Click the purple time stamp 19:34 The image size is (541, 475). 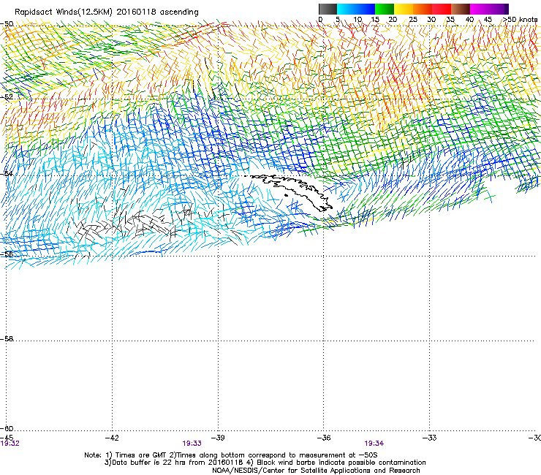tap(374, 444)
